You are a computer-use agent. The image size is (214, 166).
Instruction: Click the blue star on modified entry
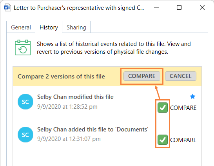coord(192,97)
